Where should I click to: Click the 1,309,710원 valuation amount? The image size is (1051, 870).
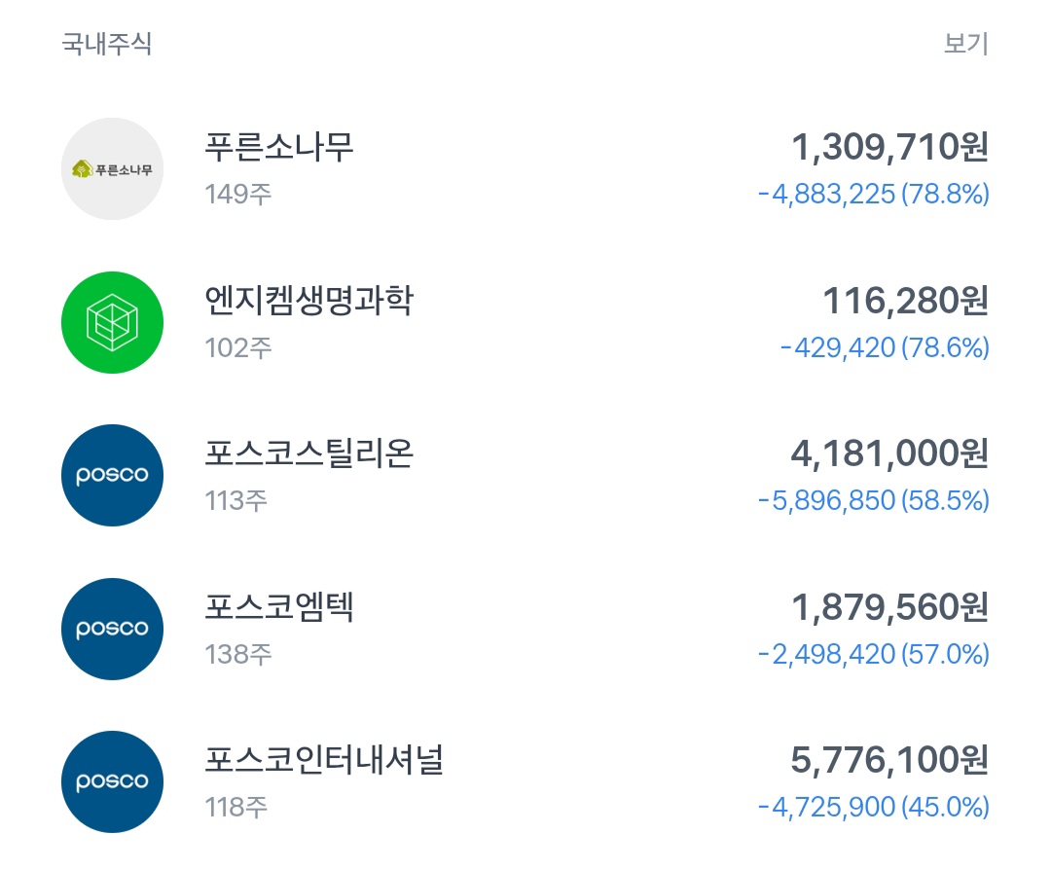click(x=889, y=148)
